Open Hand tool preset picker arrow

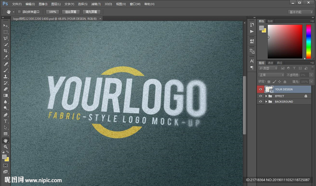click(x=14, y=12)
